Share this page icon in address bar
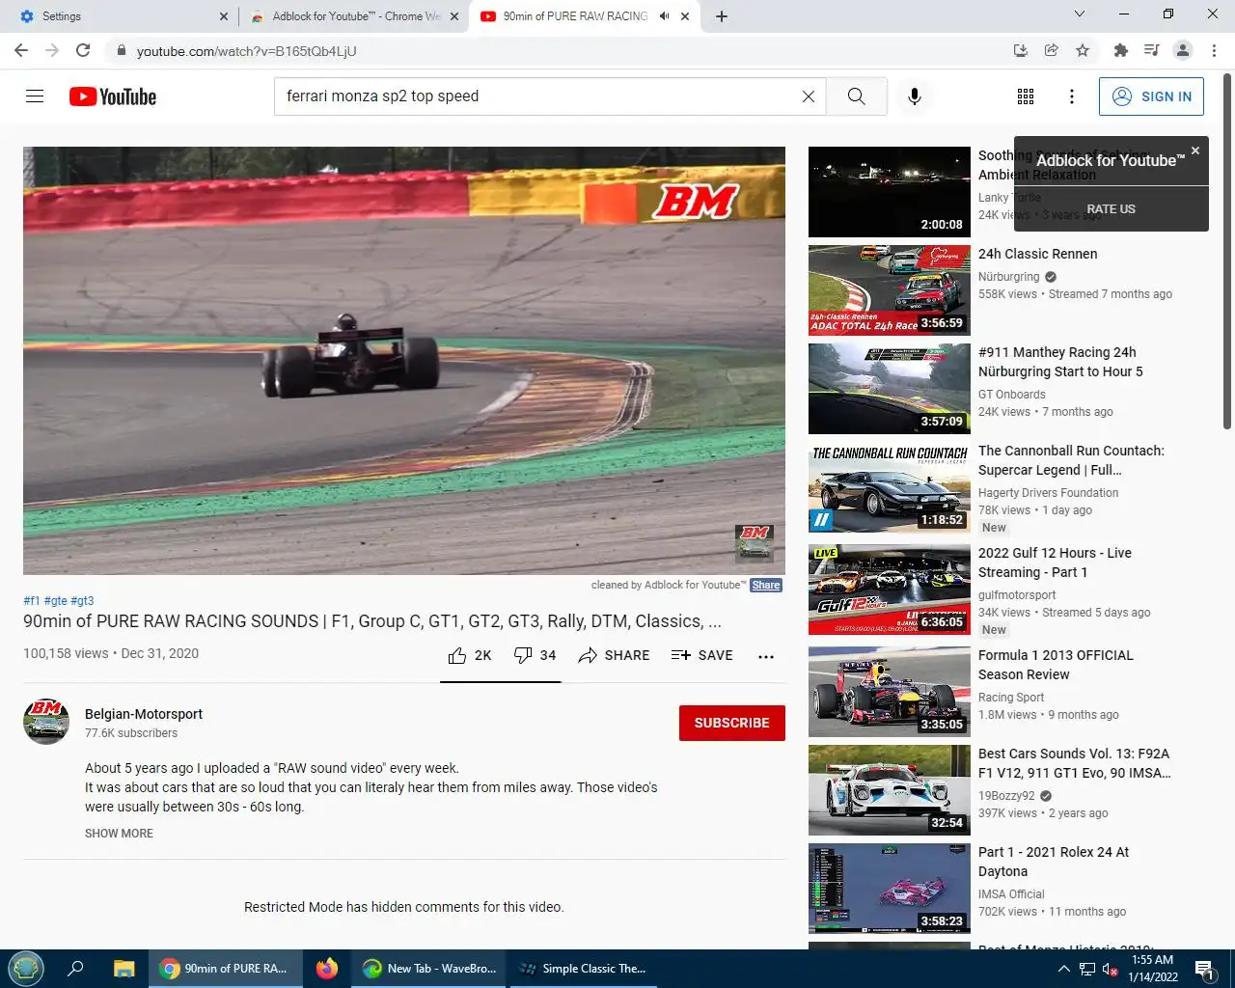Image resolution: width=1235 pixels, height=988 pixels. (1052, 50)
